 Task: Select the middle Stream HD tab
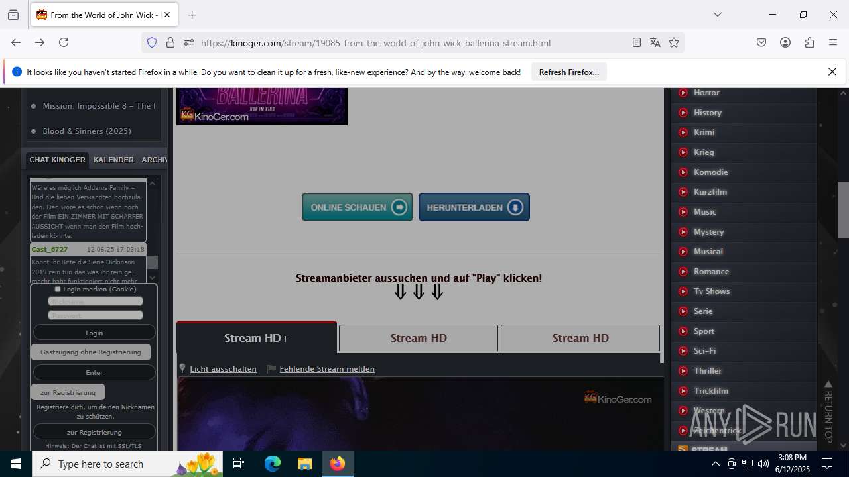pyautogui.click(x=419, y=338)
